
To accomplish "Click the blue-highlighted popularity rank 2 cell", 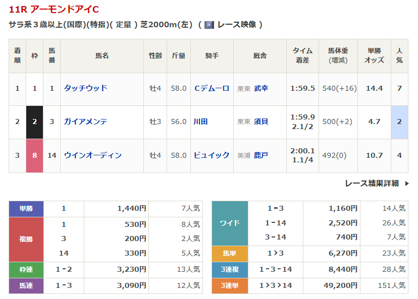I will pos(399,122).
